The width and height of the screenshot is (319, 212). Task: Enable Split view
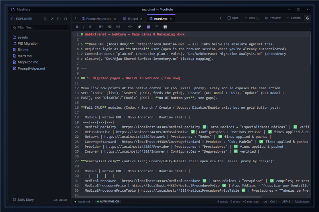coord(232,18)
